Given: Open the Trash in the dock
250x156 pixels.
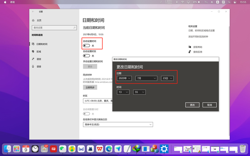Looking at the screenshot, I should pos(243,149).
